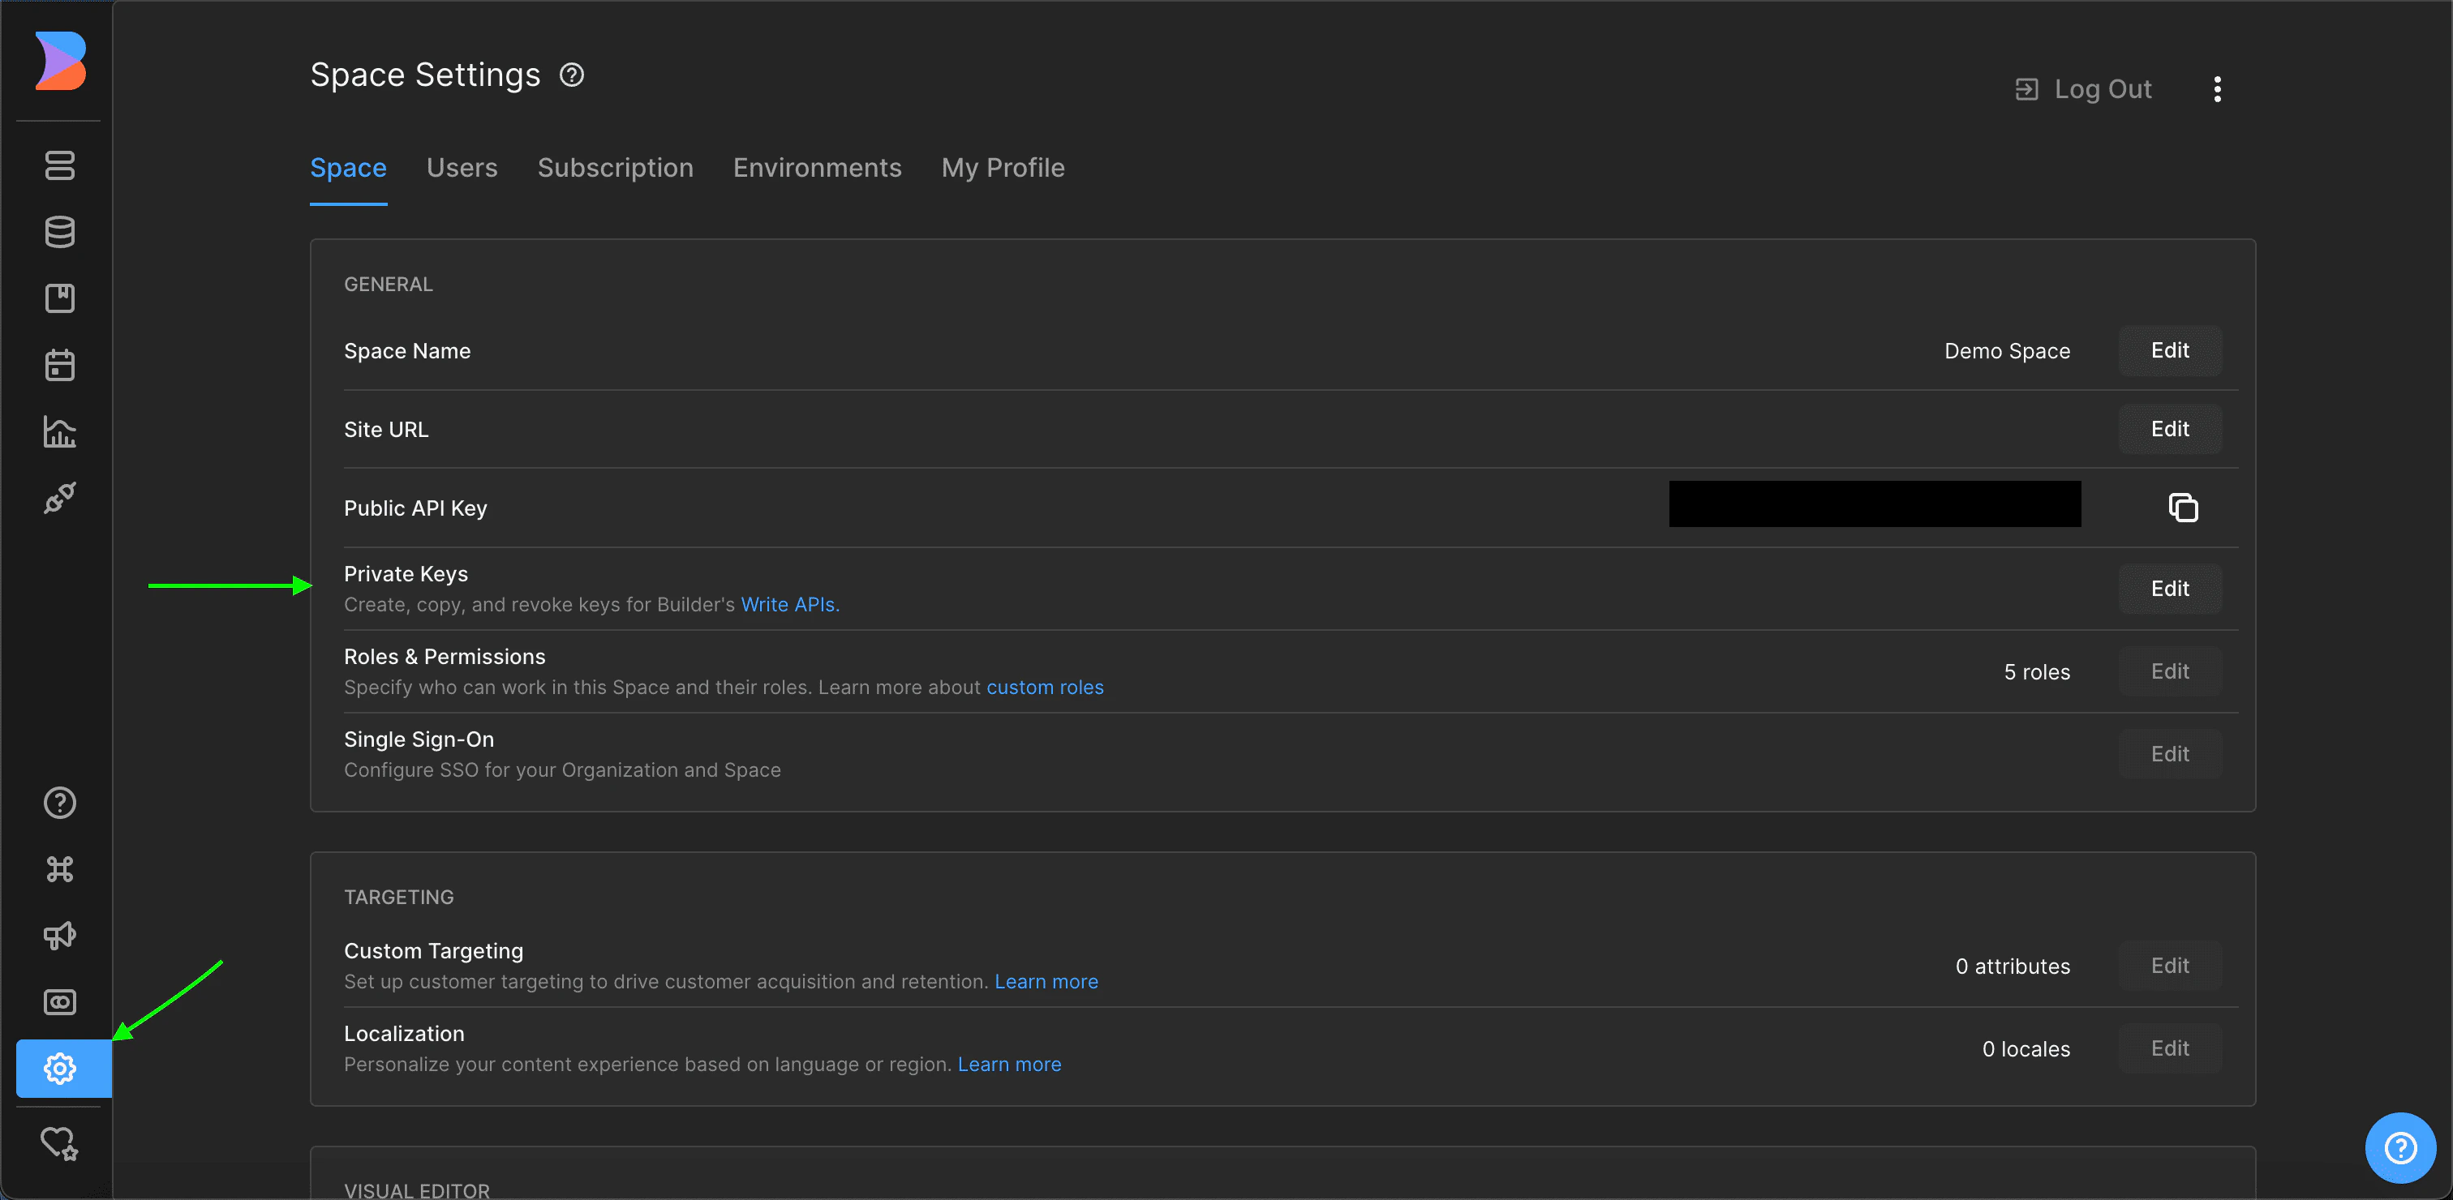Open the calendar icon in sidebar
Viewport: 2453px width, 1200px height.
point(60,366)
